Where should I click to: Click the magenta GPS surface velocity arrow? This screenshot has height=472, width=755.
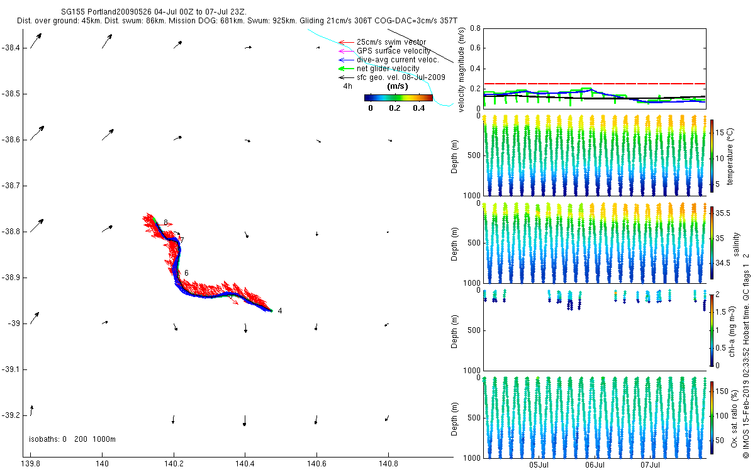(x=346, y=51)
